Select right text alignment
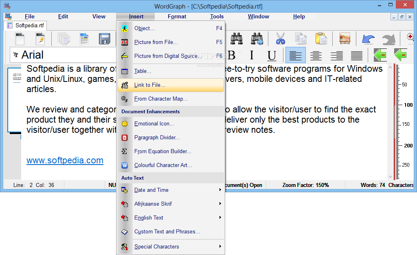 [336, 55]
